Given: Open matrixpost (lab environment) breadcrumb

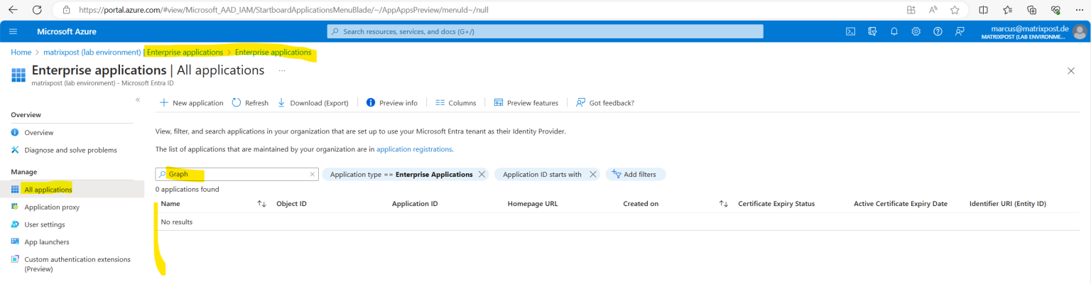Looking at the screenshot, I should [x=92, y=53].
